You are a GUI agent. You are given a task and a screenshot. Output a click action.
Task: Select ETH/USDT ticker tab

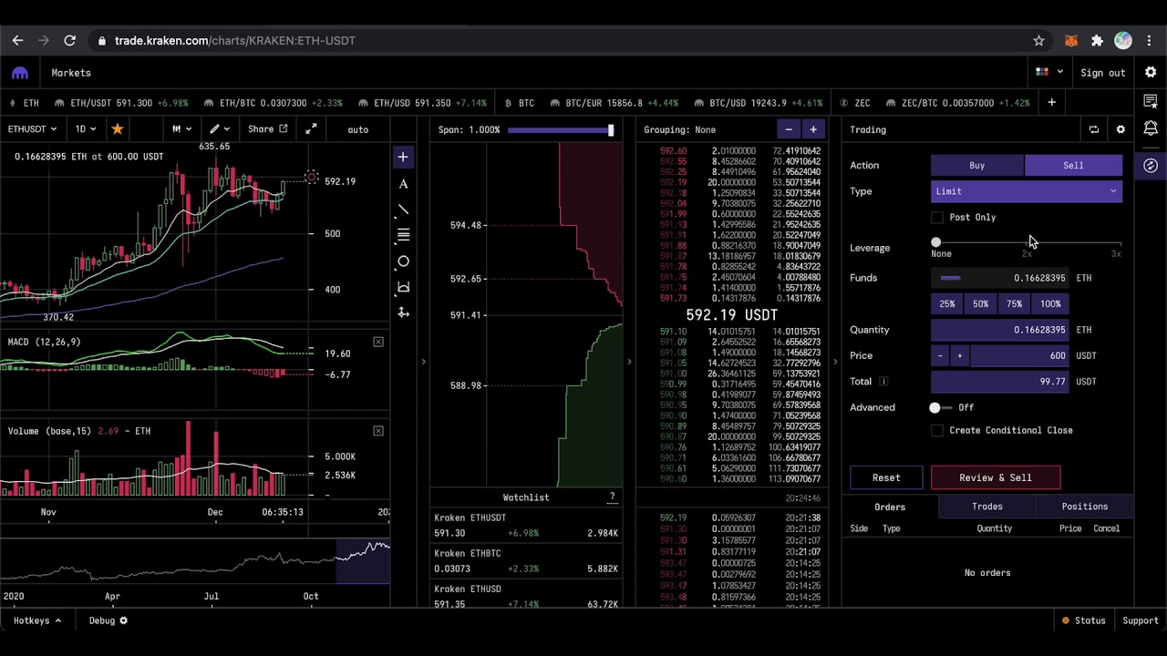tap(121, 103)
